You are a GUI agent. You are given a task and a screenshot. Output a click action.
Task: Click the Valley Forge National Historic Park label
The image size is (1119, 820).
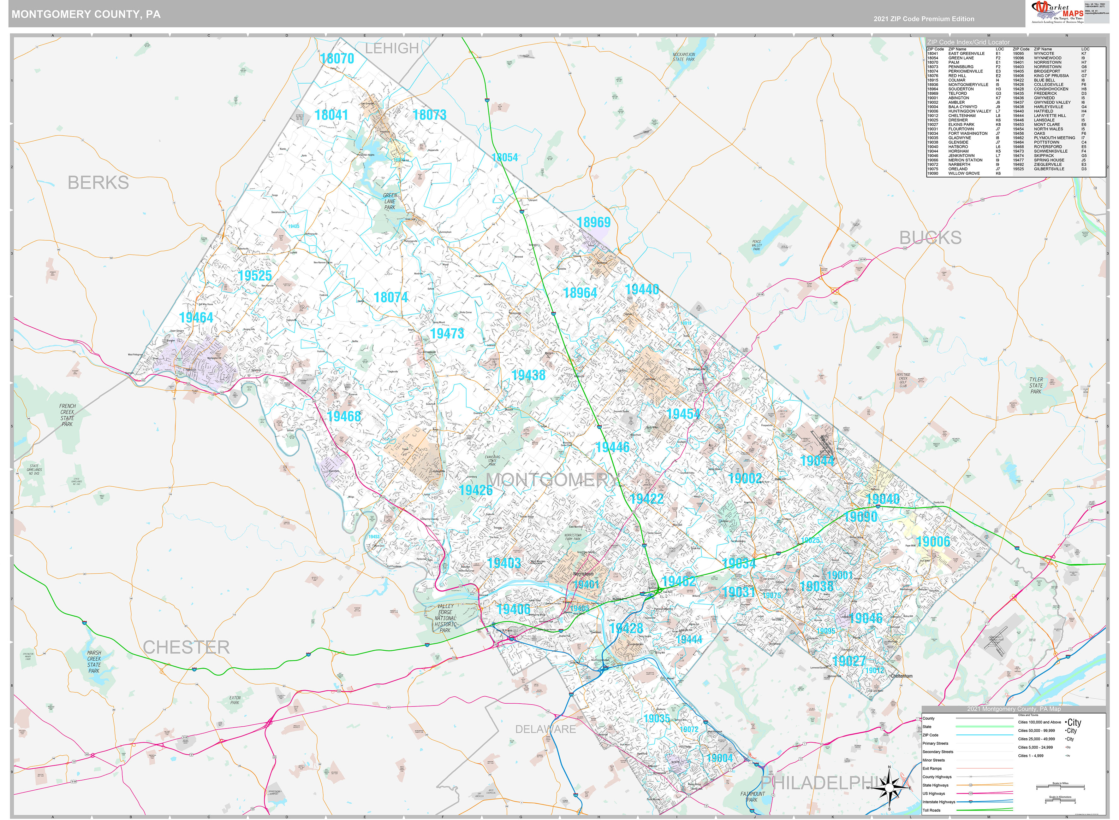(445, 618)
